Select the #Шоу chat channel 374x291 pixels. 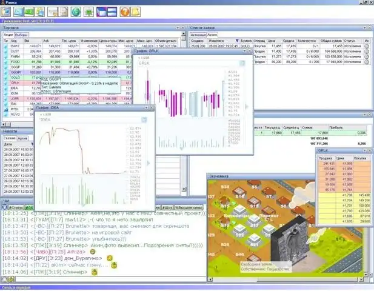click(168, 207)
